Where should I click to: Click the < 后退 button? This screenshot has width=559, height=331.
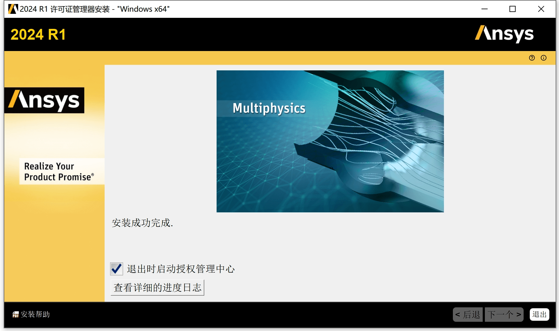tap(468, 314)
